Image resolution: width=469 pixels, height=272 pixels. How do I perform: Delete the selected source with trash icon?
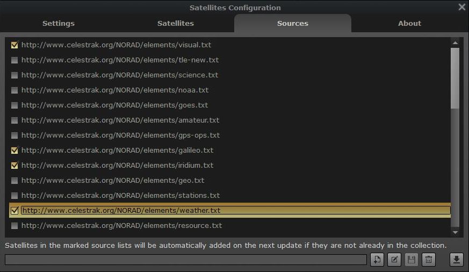tap(428, 260)
